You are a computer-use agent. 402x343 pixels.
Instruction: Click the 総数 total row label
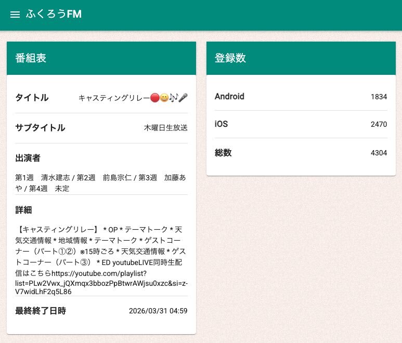point(223,153)
